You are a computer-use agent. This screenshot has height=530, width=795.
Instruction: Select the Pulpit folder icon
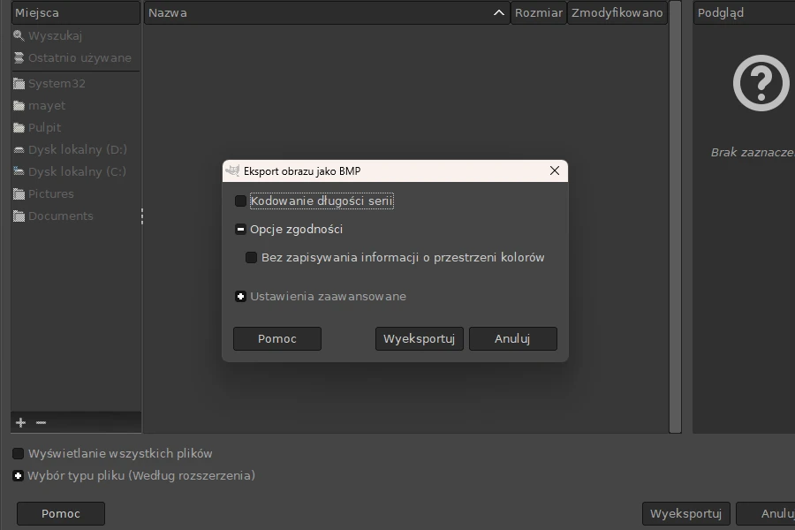(x=19, y=128)
